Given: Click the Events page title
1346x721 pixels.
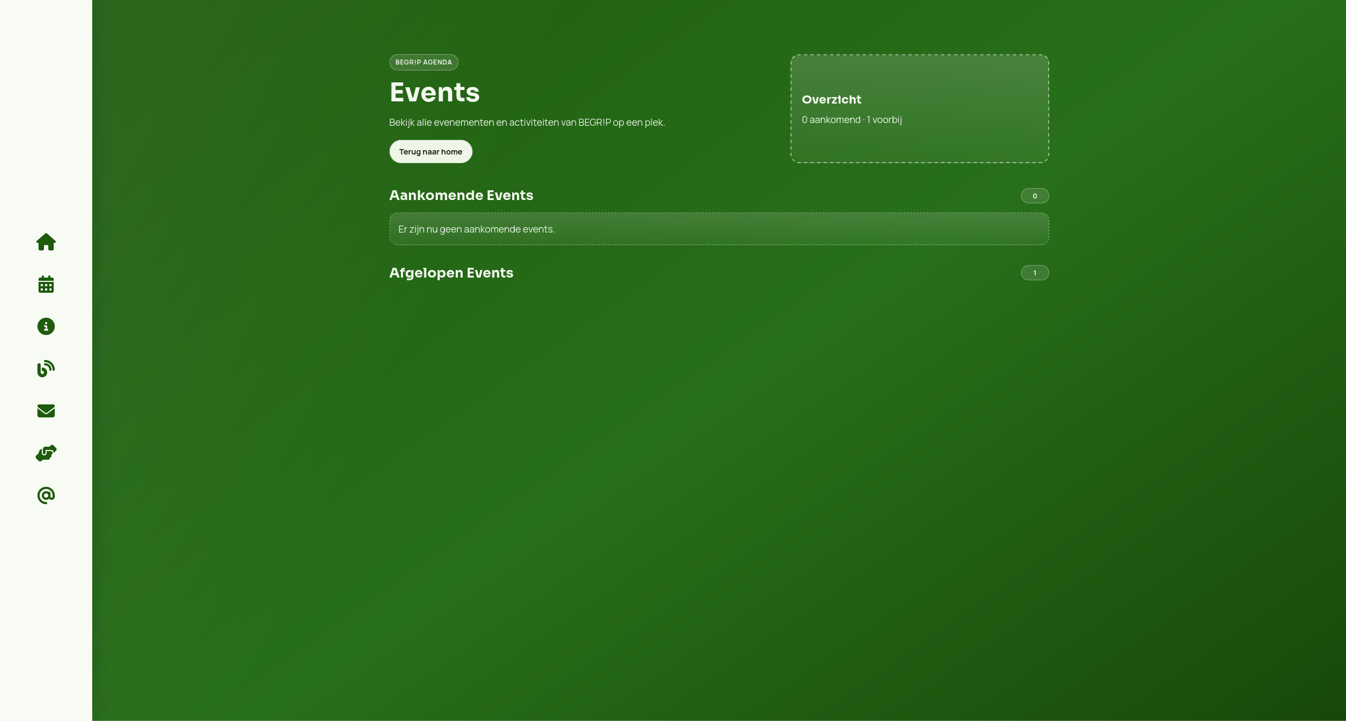Looking at the screenshot, I should [x=435, y=92].
